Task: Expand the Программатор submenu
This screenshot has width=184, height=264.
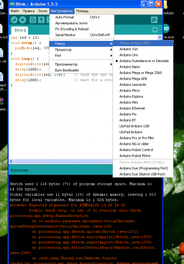Action: 81,64
